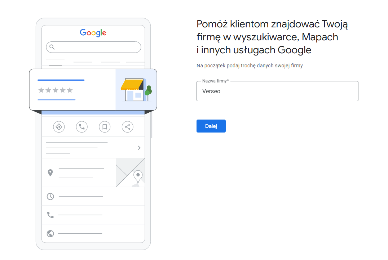Click the Google logo at the top of the phone

coord(93,33)
